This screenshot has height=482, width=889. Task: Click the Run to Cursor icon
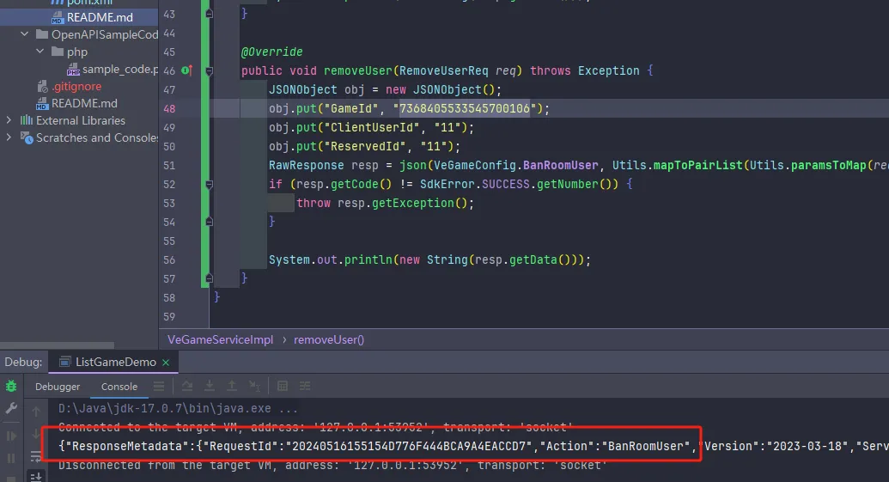tap(254, 386)
